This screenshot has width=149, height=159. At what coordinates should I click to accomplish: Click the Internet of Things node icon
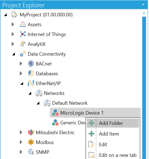pyautogui.click(x=23, y=34)
